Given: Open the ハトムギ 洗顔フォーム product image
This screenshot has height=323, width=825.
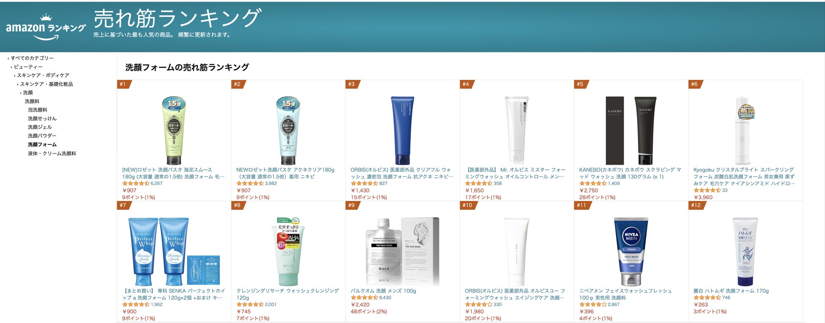Looking at the screenshot, I should click(745, 252).
